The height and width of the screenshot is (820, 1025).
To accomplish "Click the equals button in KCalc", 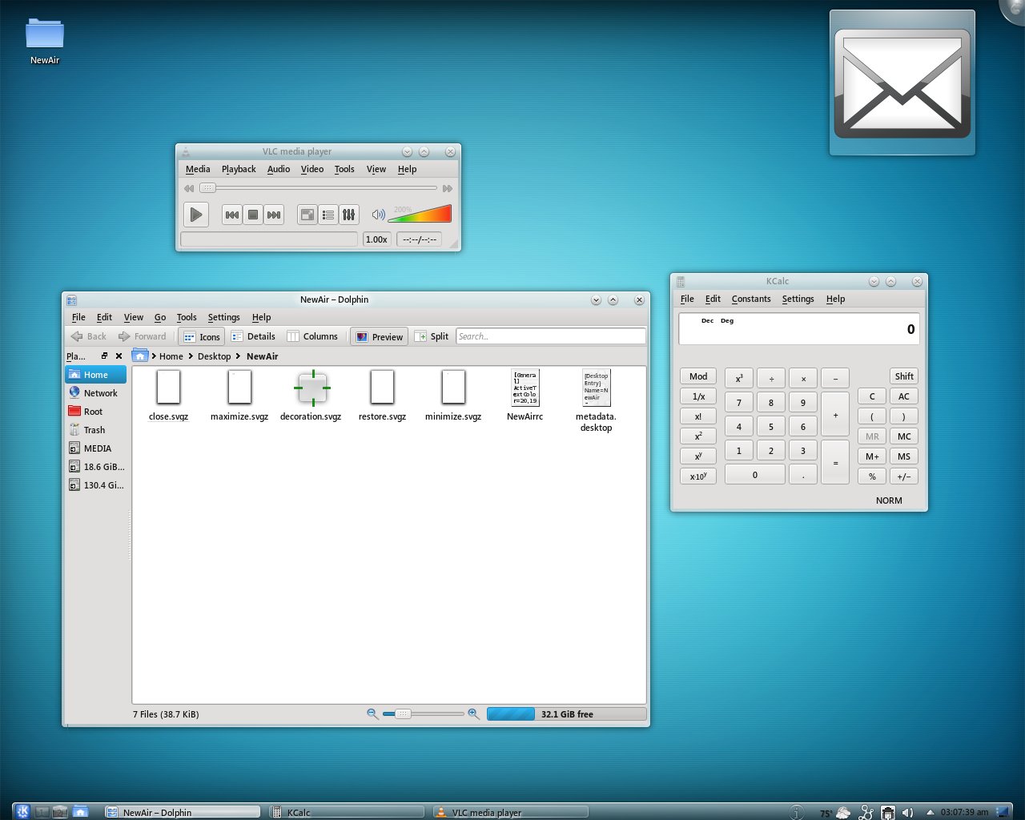I will coord(835,463).
